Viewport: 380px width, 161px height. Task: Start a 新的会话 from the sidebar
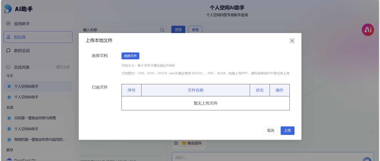(x=22, y=51)
